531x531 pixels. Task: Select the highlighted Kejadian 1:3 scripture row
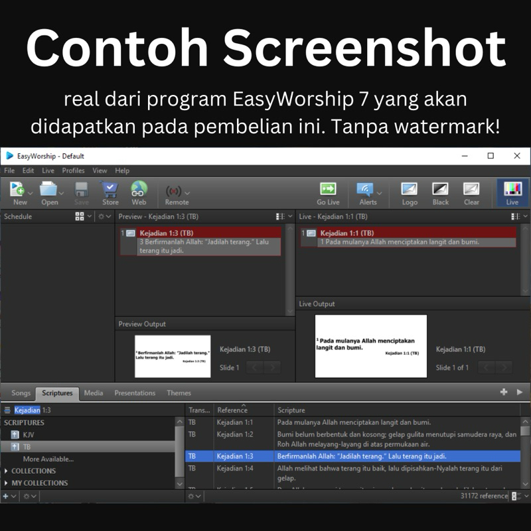click(352, 456)
